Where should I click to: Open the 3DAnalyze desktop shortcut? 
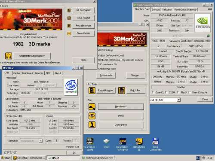123,144
